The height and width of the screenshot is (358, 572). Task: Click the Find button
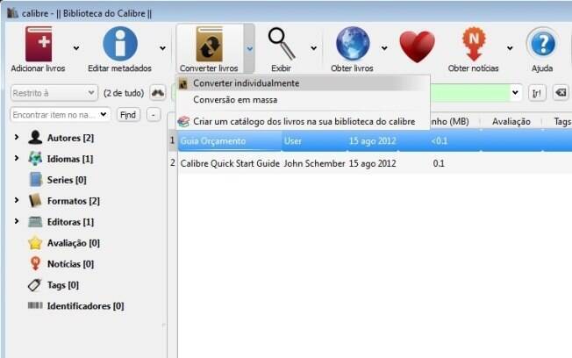[128, 115]
